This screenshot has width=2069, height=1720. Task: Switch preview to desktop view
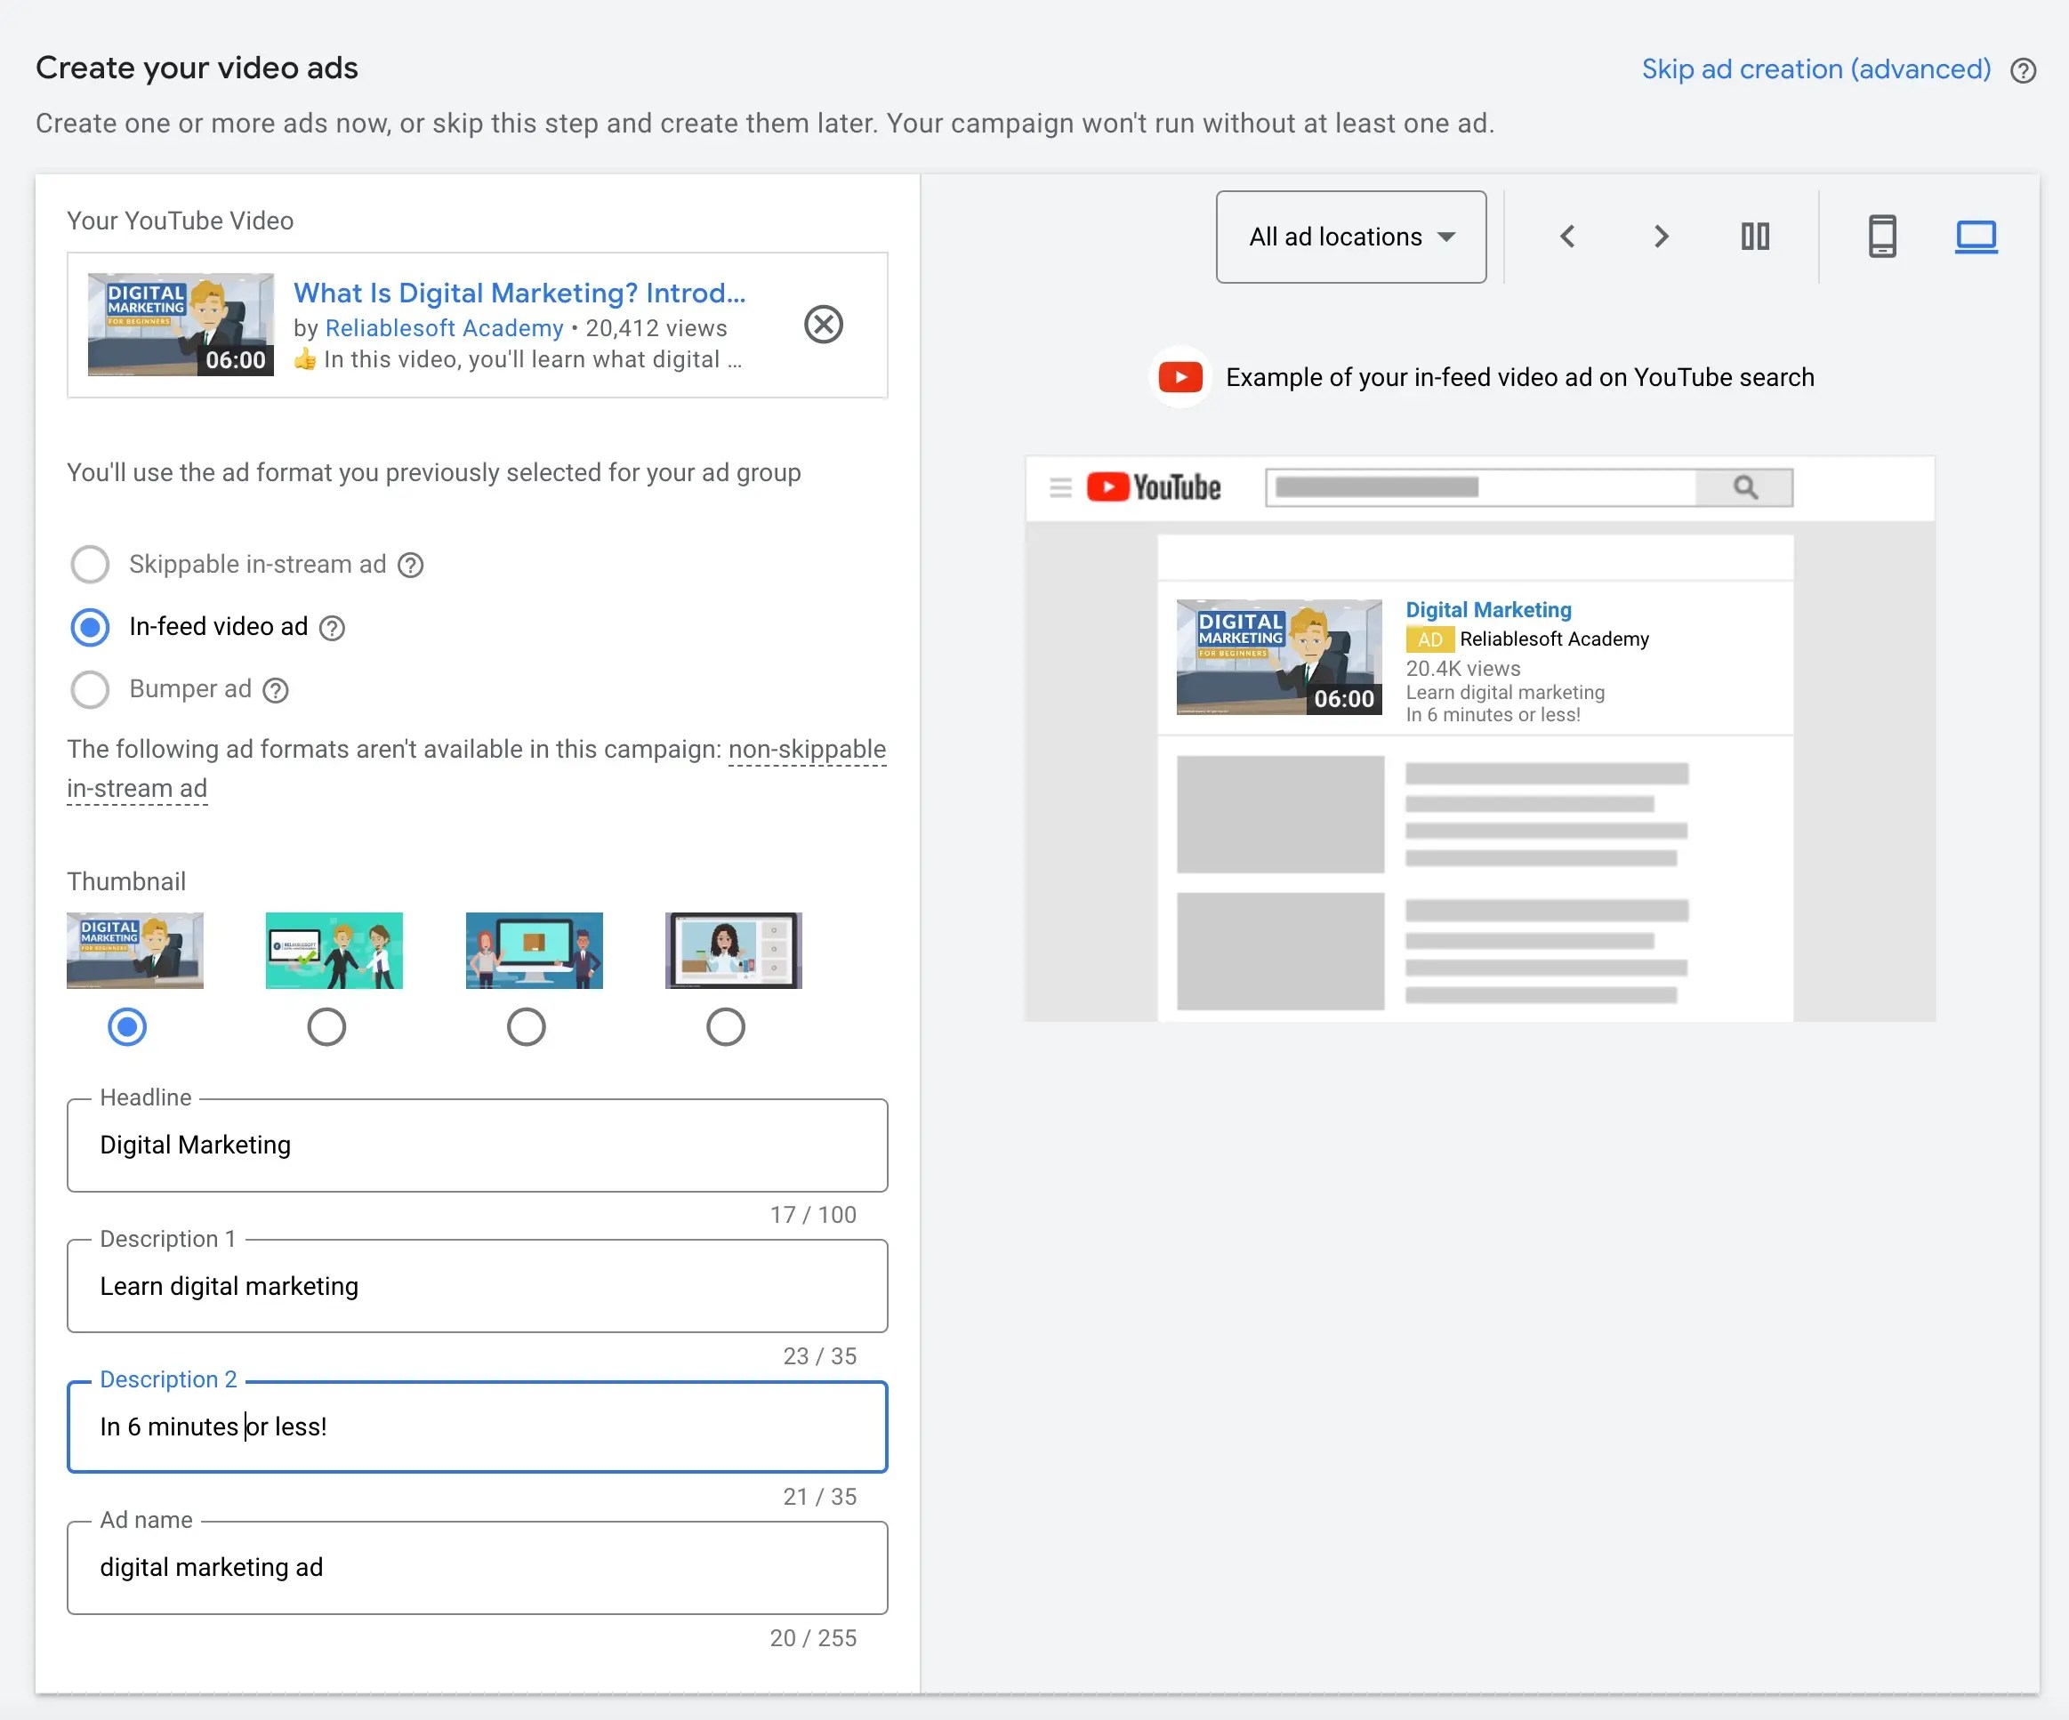(x=1976, y=237)
